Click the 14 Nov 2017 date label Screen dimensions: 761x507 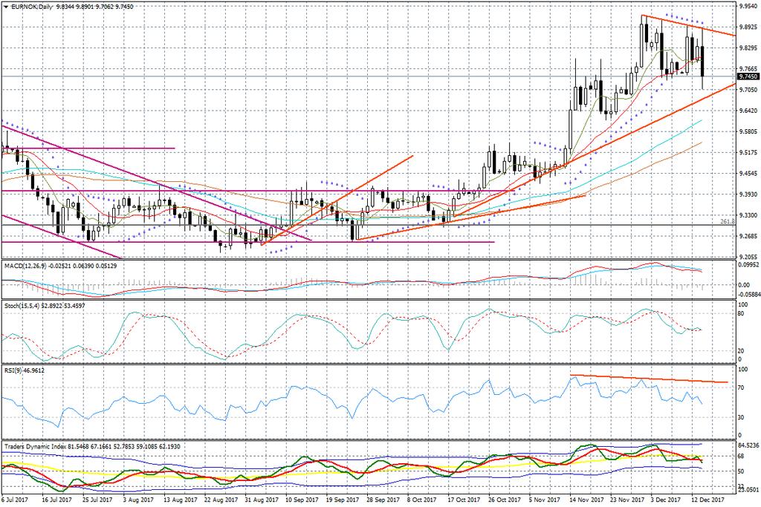coord(587,500)
